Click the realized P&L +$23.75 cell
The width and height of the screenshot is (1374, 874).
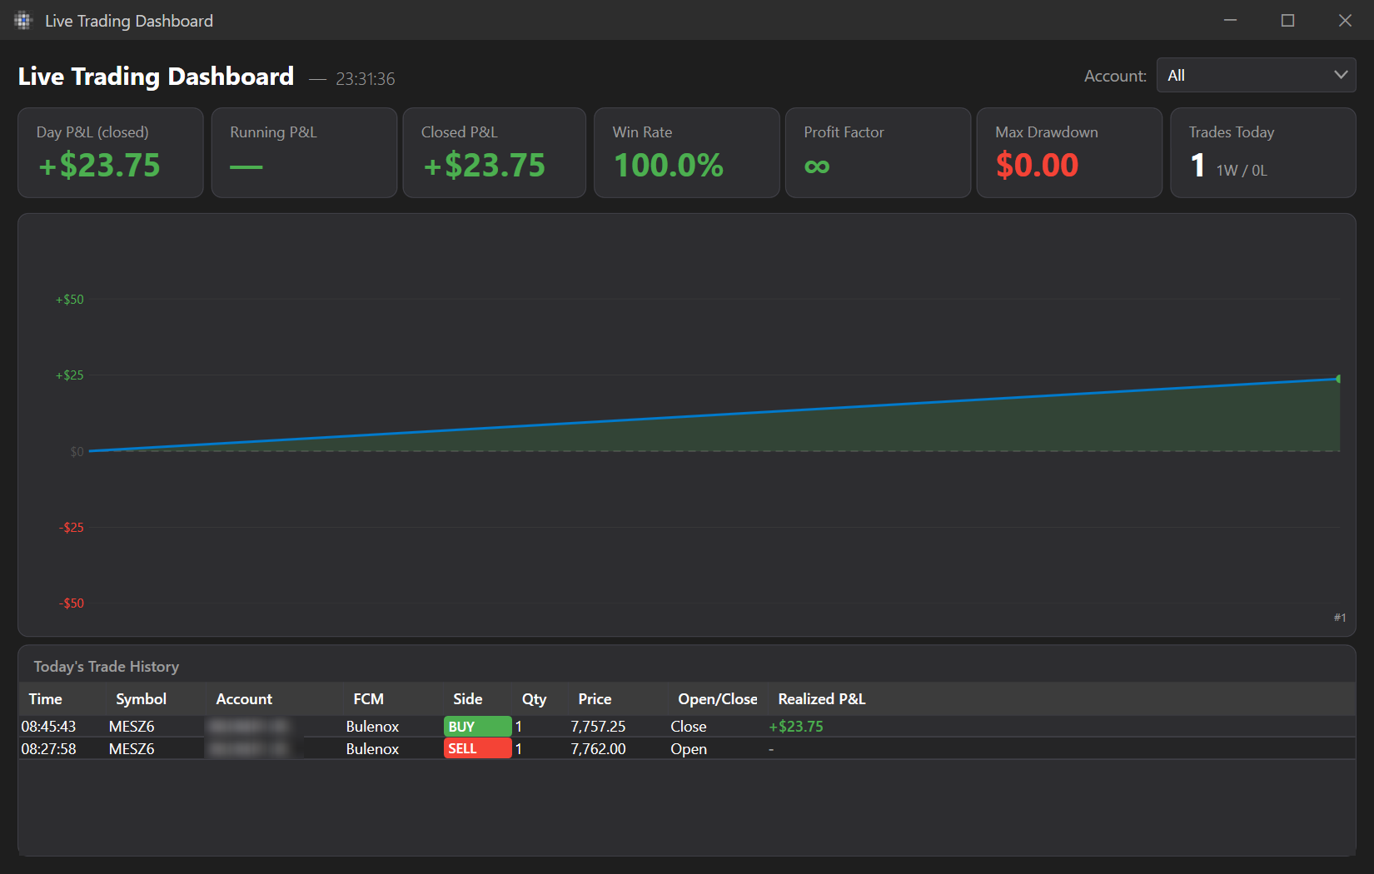[796, 727]
